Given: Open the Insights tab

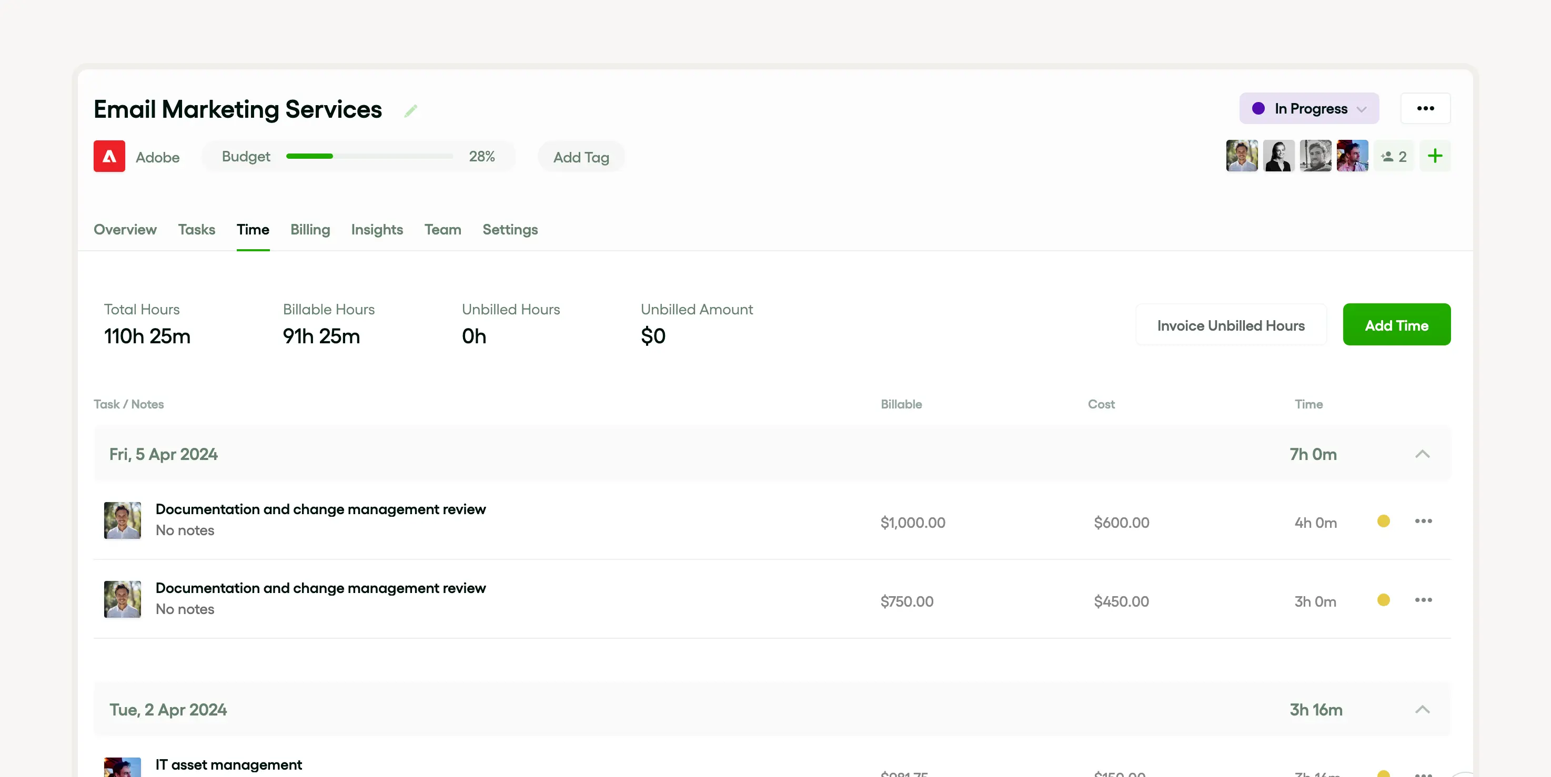Looking at the screenshot, I should 377,229.
